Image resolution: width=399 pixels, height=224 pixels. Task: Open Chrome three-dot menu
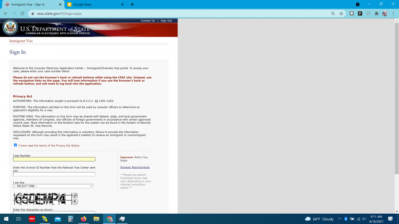pyautogui.click(x=393, y=14)
